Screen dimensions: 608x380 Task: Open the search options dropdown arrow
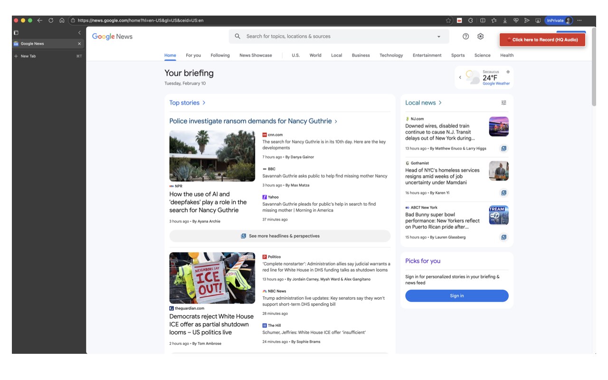tap(438, 37)
